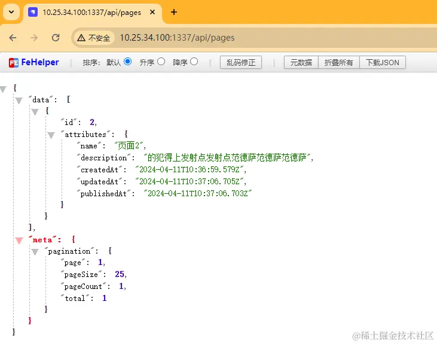The height and width of the screenshot is (344, 437).
Task: Click the FeHelper logo icon
Action: [14, 62]
